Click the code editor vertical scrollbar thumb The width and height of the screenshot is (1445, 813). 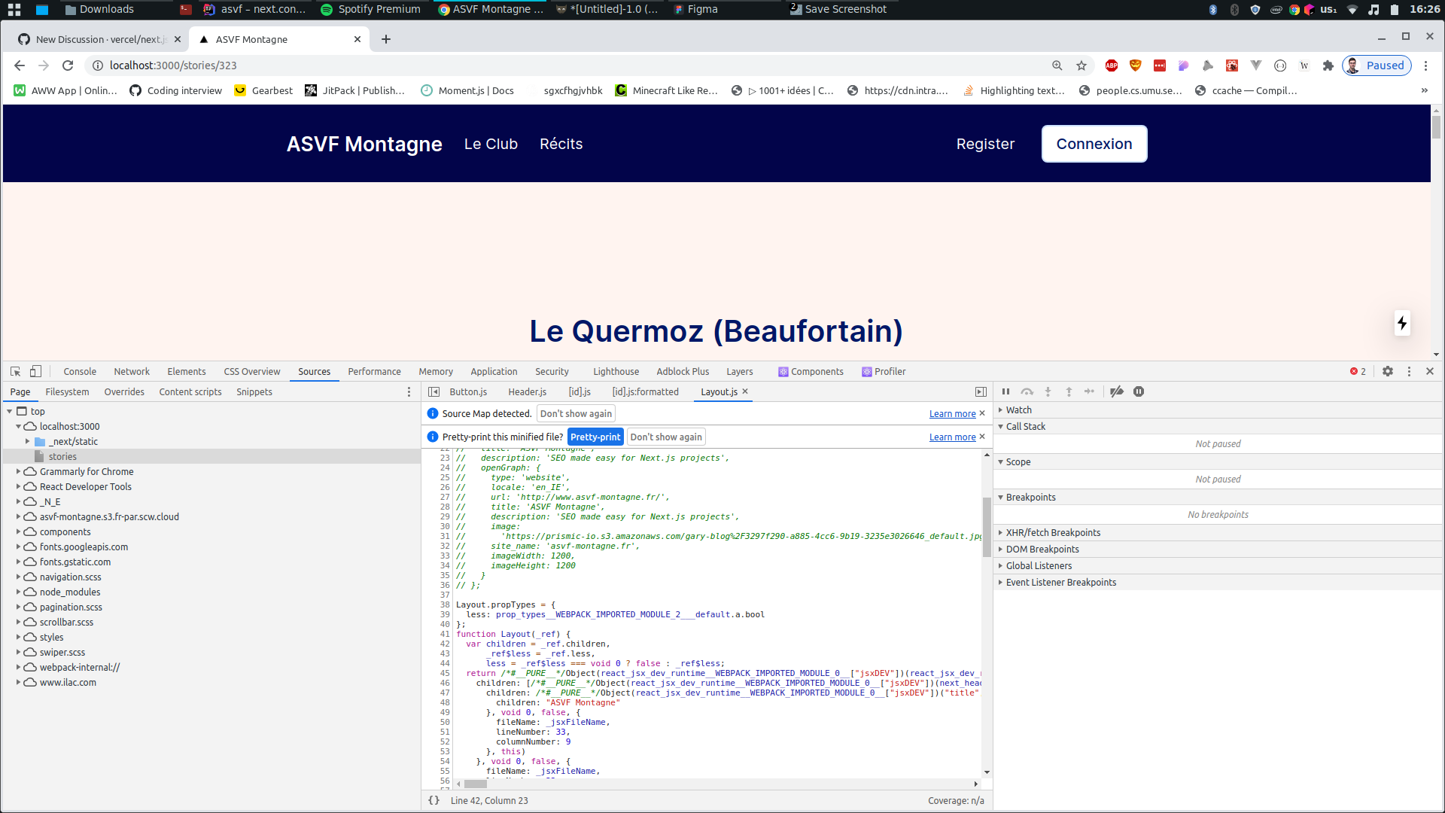[x=987, y=526]
